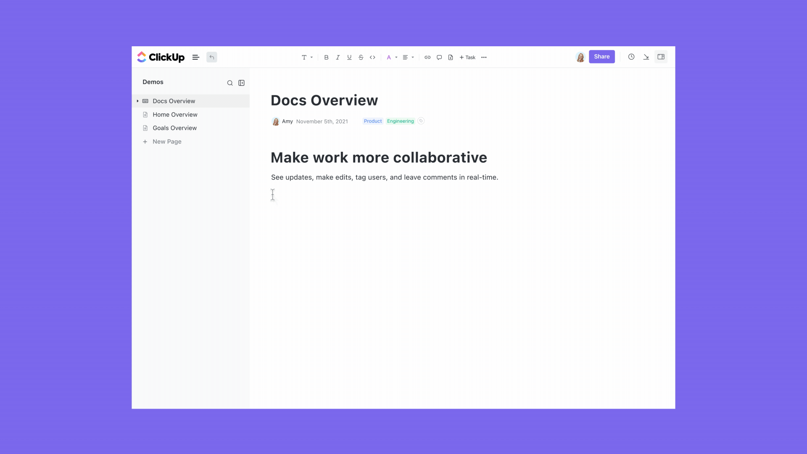Open Goals Overview page in sidebar
807x454 pixels.
click(x=174, y=128)
